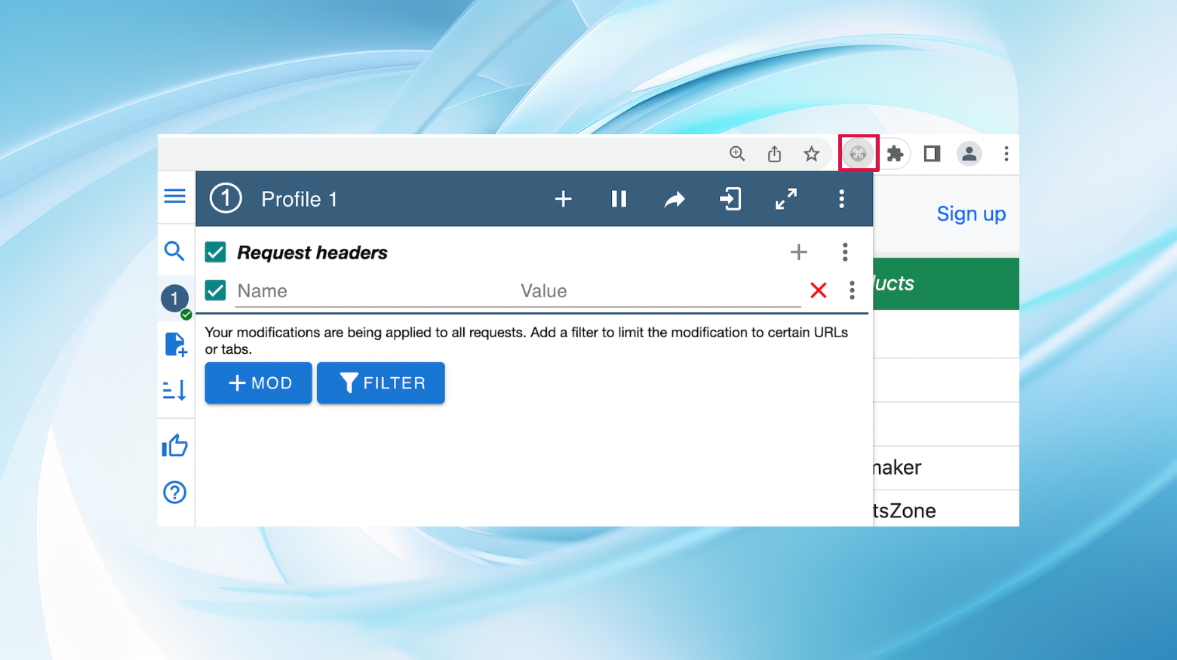The width and height of the screenshot is (1177, 660).
Task: Click the blue MOD button
Action: [258, 383]
